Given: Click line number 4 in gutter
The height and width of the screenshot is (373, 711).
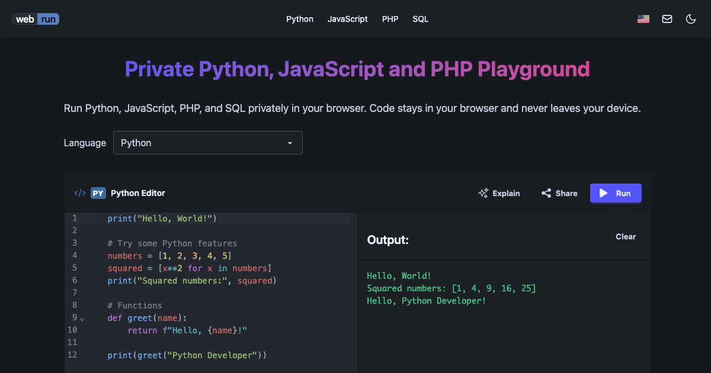Looking at the screenshot, I should click(x=75, y=255).
